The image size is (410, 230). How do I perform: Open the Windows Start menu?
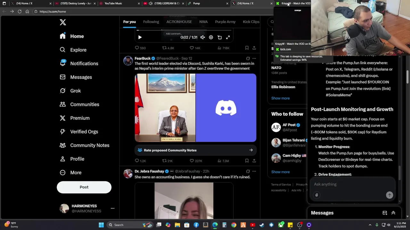tap(101, 225)
